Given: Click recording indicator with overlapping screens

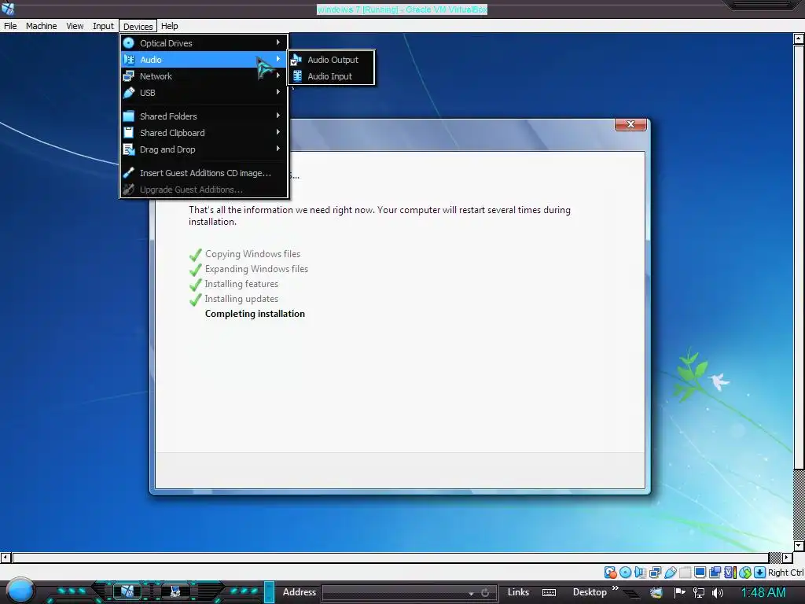Looking at the screenshot, I should (x=715, y=573).
